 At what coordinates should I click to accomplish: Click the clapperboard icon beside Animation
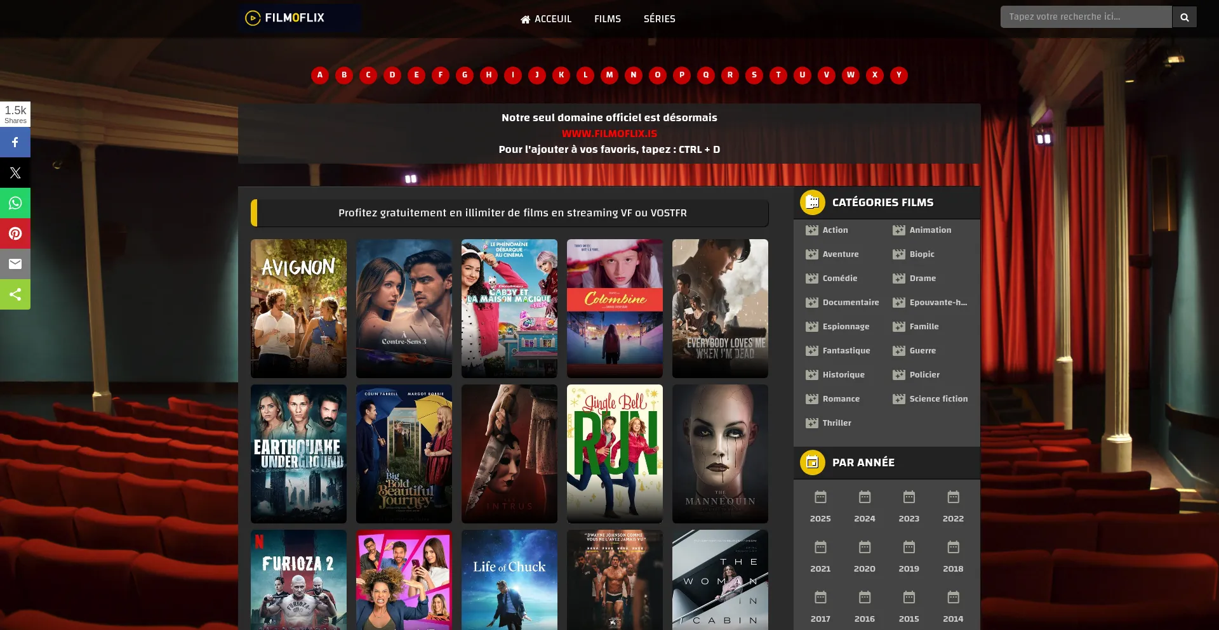(x=899, y=230)
